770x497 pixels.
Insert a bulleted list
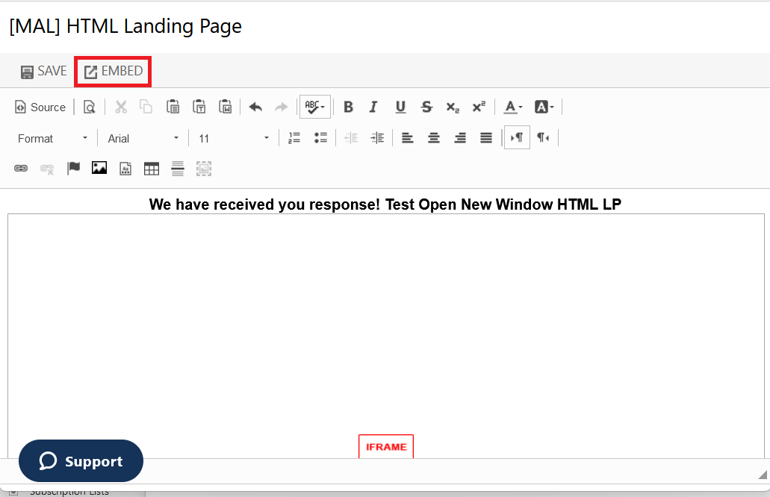click(x=320, y=138)
